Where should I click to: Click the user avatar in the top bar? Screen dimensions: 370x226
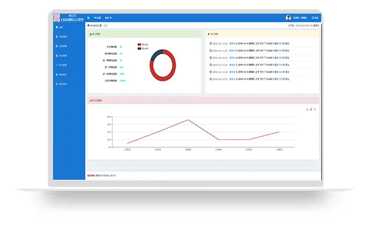(288, 18)
